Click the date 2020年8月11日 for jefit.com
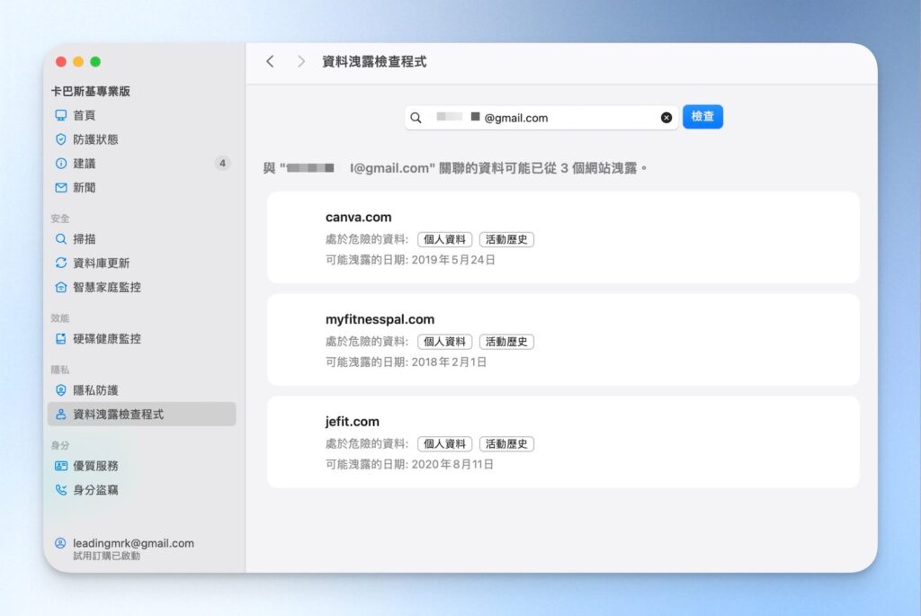921x616 pixels. [x=452, y=464]
